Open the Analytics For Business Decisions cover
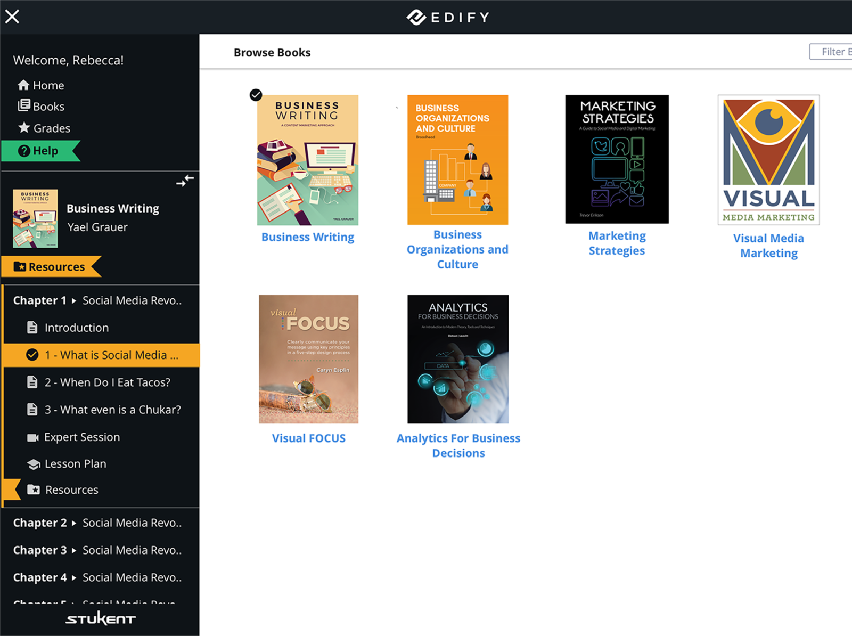This screenshot has width=852, height=636. click(x=458, y=360)
